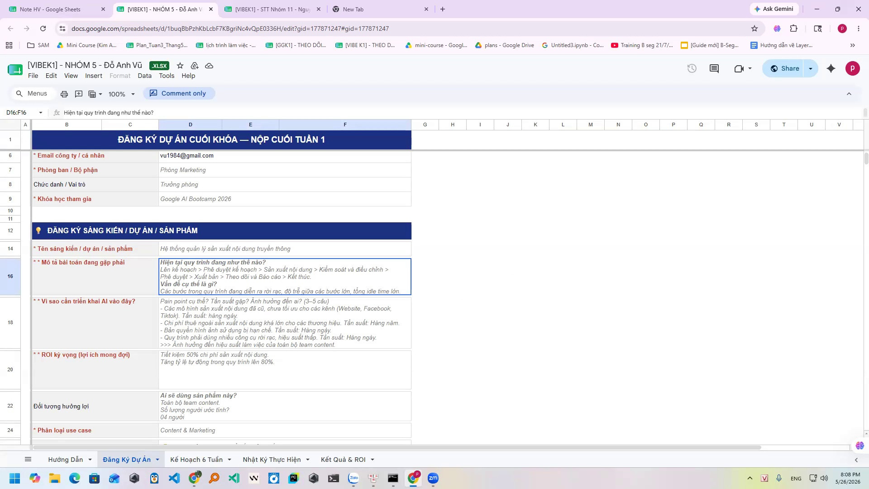Collapse the toolbar with the chevron
This screenshot has width=869, height=489.
click(x=849, y=94)
